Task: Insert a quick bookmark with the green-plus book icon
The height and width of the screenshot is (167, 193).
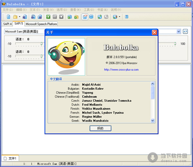Action: coord(100,17)
